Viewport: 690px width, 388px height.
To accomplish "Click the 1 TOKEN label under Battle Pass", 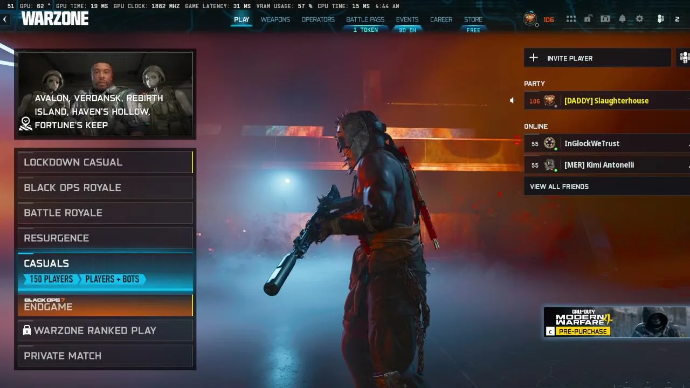I will (x=365, y=30).
